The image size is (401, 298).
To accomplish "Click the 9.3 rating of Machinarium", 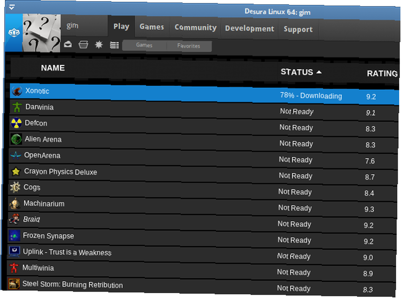I will click(x=369, y=209).
